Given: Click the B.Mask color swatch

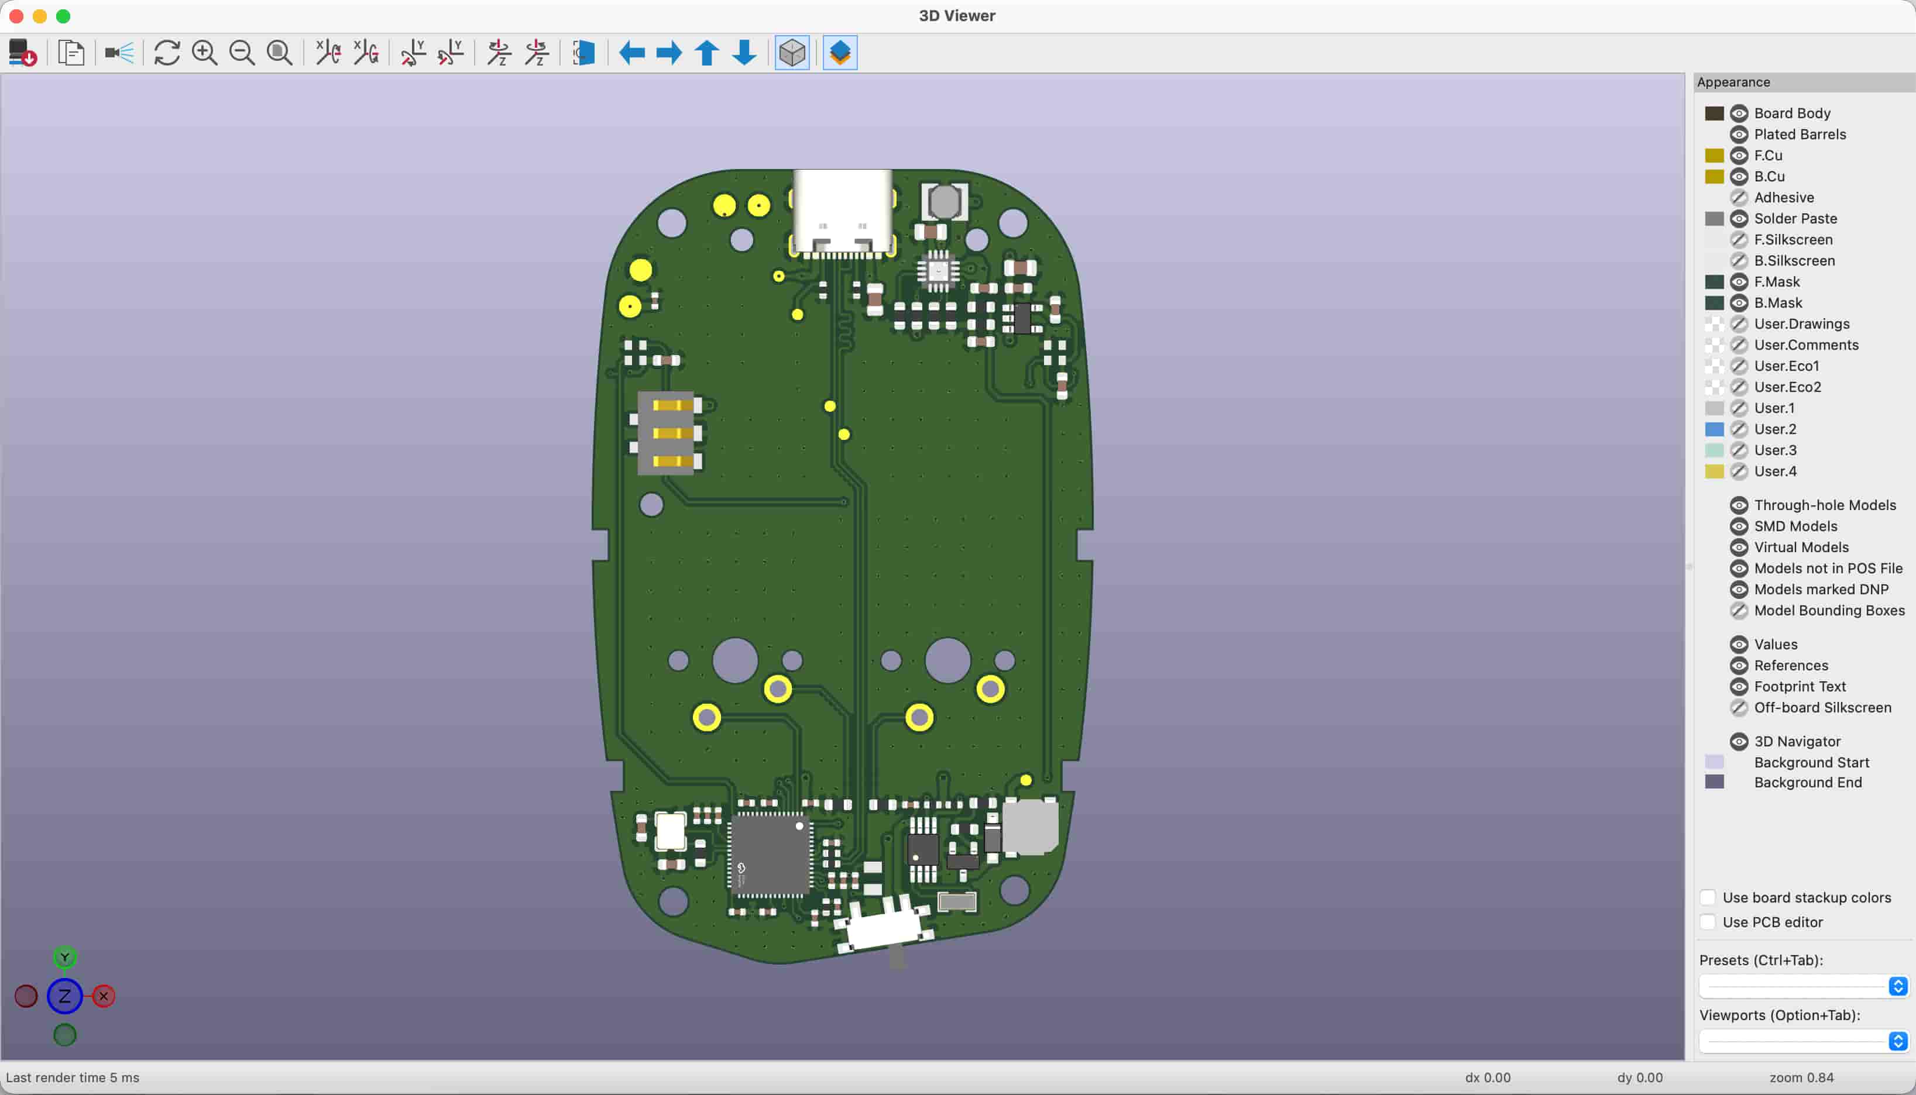Looking at the screenshot, I should (1715, 303).
